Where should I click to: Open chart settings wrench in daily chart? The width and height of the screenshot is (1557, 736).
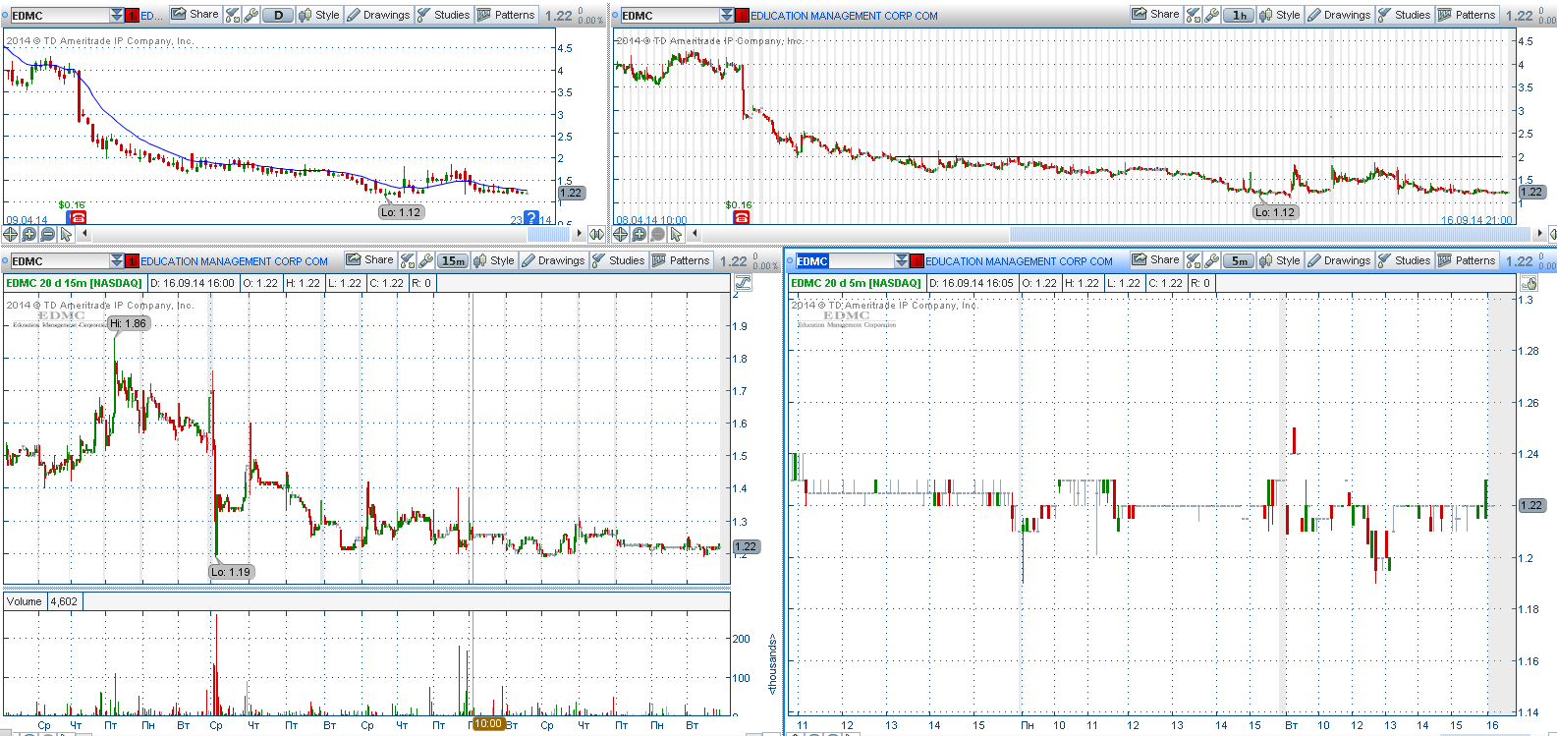click(251, 15)
